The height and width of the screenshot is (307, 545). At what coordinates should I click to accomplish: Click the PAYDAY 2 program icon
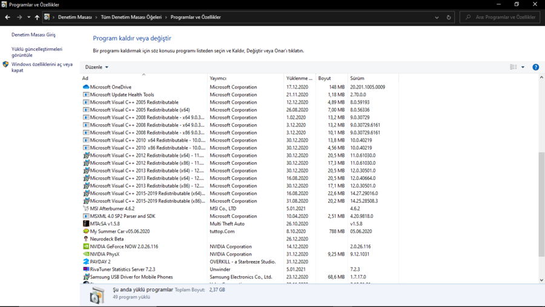tap(86, 262)
